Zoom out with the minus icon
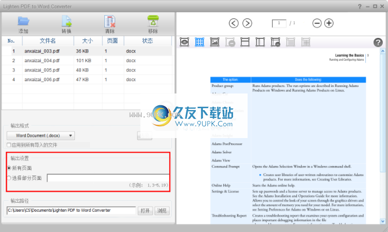 (x=317, y=23)
